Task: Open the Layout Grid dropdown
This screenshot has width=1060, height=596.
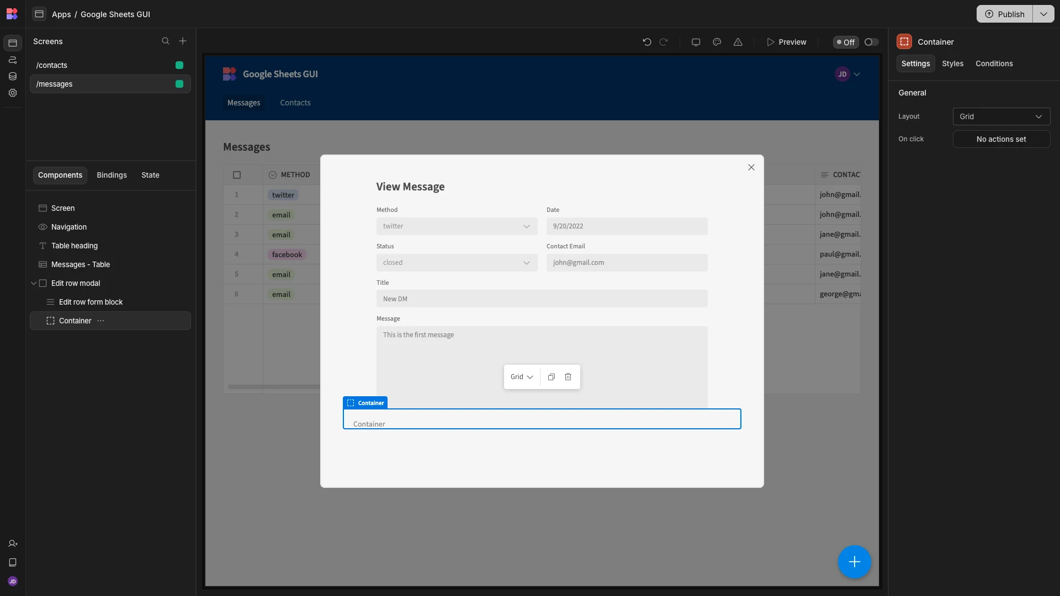Action: [x=1001, y=116]
